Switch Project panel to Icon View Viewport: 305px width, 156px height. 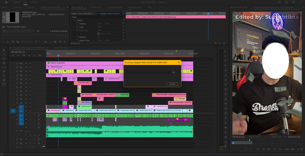[x=13, y=42]
